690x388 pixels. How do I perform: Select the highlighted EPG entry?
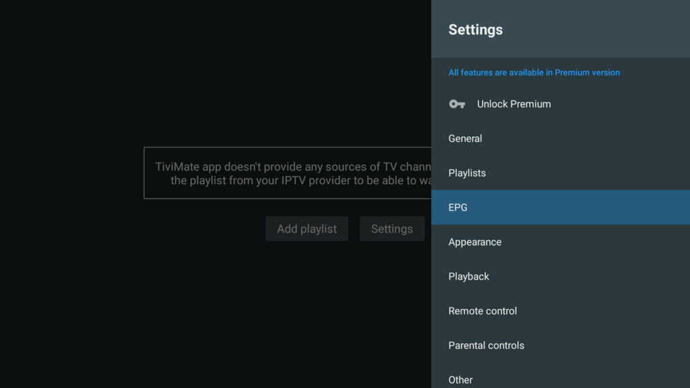point(458,207)
